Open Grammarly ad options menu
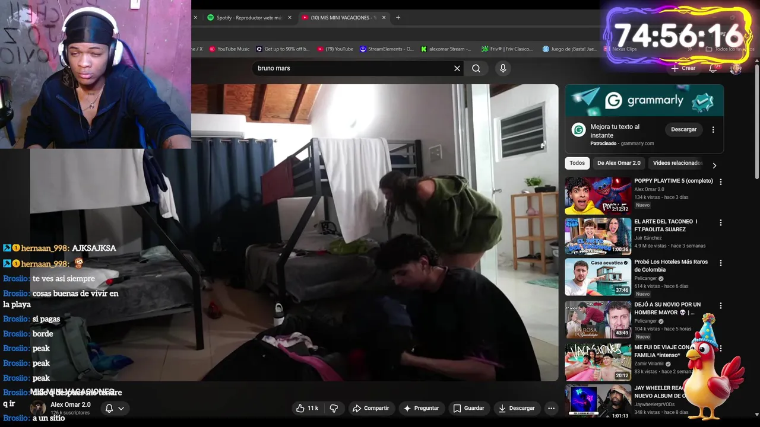This screenshot has height=427, width=760. [713, 129]
